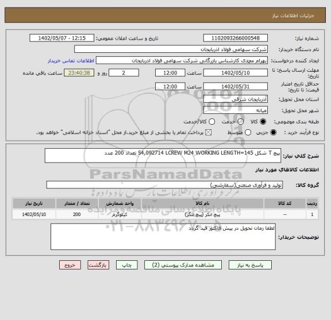This screenshot has height=320, width=331.
Task: Click the buyer notes text area
Action: tap(163, 237)
